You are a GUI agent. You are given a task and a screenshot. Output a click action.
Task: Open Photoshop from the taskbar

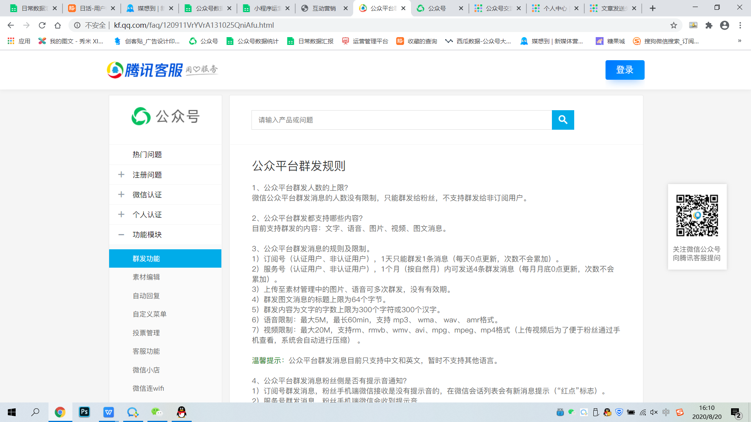click(x=84, y=412)
